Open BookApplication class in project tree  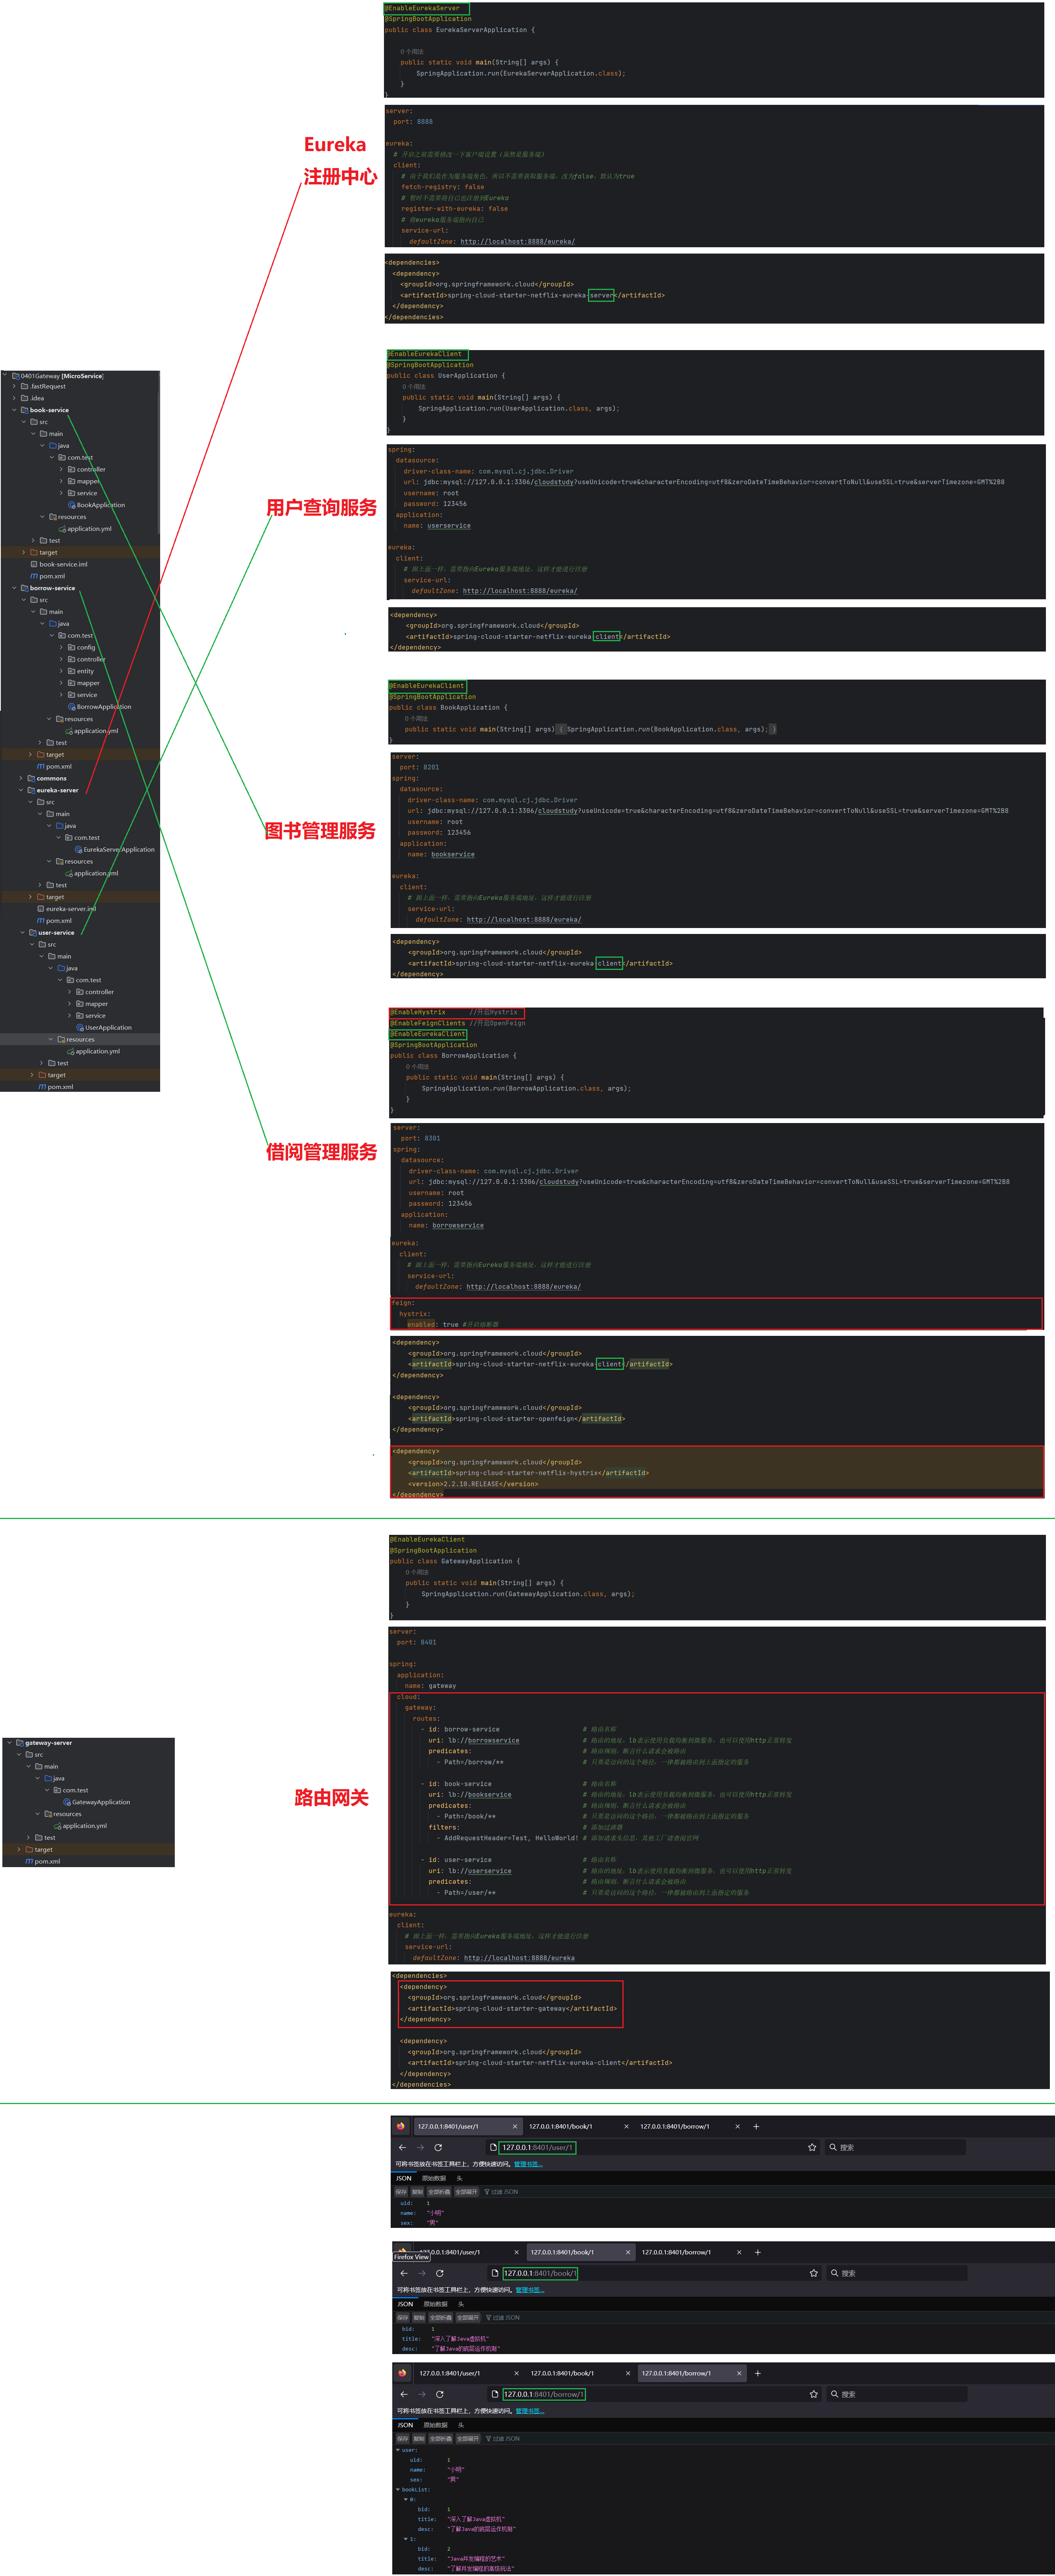click(x=100, y=505)
